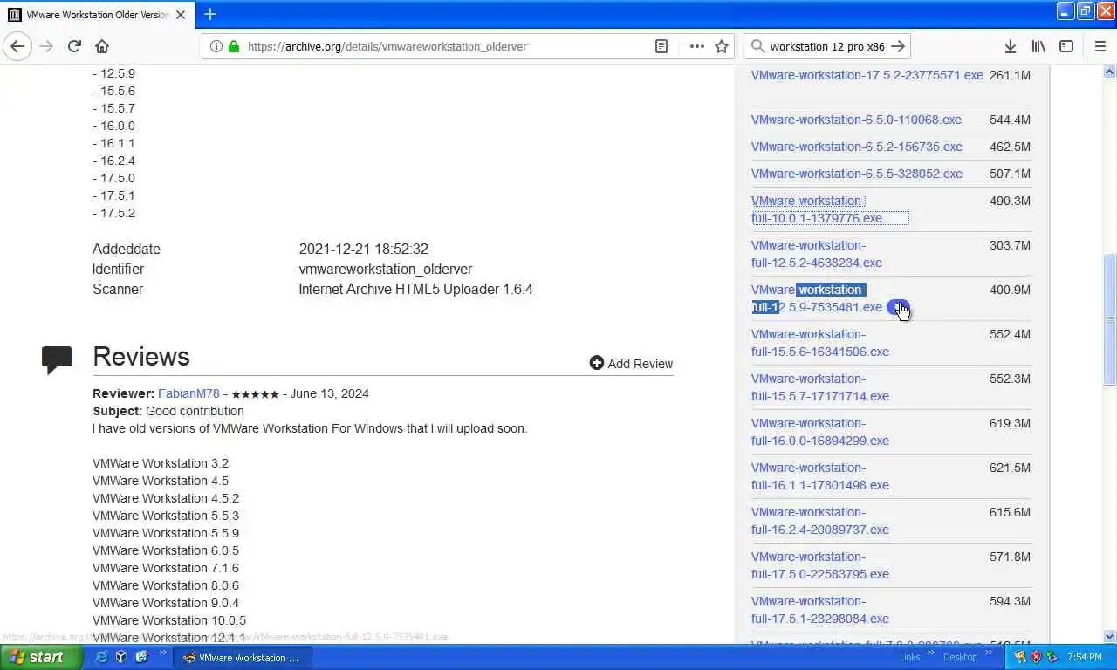Open the Windows Start menu
This screenshot has width=1117, height=670.
click(x=41, y=657)
